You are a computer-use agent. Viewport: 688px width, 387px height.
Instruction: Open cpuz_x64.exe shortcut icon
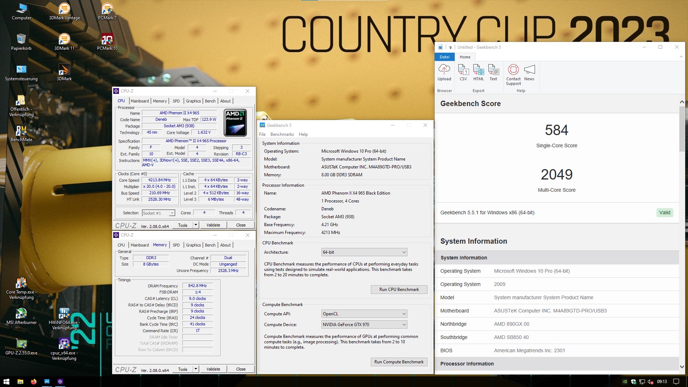pyautogui.click(x=64, y=349)
